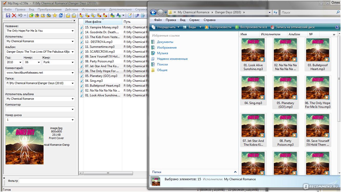The height and width of the screenshot is (192, 341).
Task: Click the Фильтр input field
Action: (x=83, y=181)
